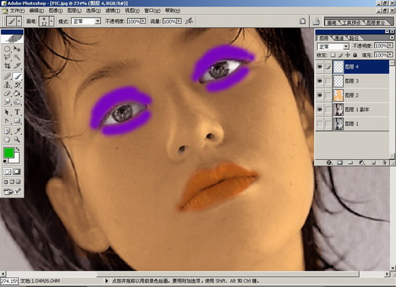Select the Paint Bucket tool
This screenshot has height=287, width=396.
click(x=17, y=93)
